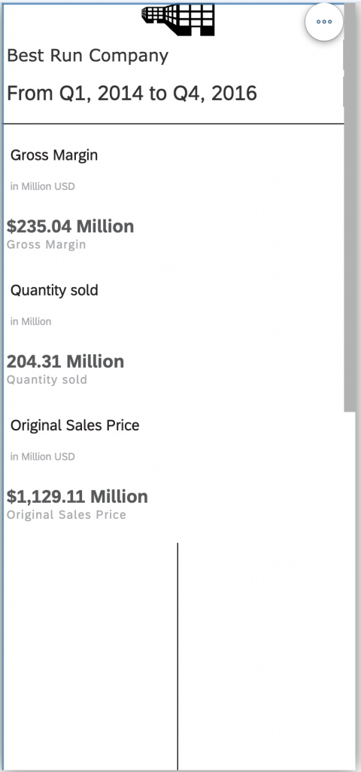Click the scrollbar track below the thumb
Screen dimensions: 361x772
click(349, 591)
